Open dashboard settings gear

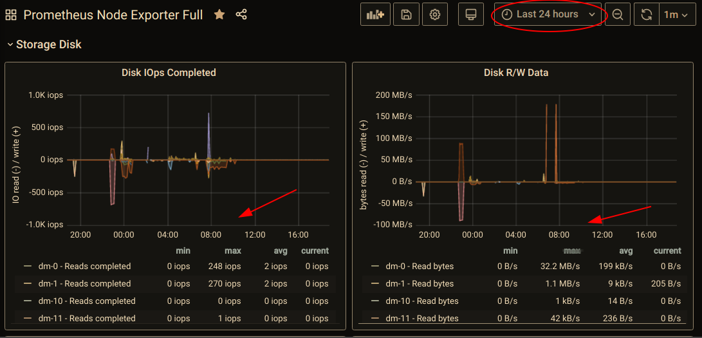coord(435,15)
